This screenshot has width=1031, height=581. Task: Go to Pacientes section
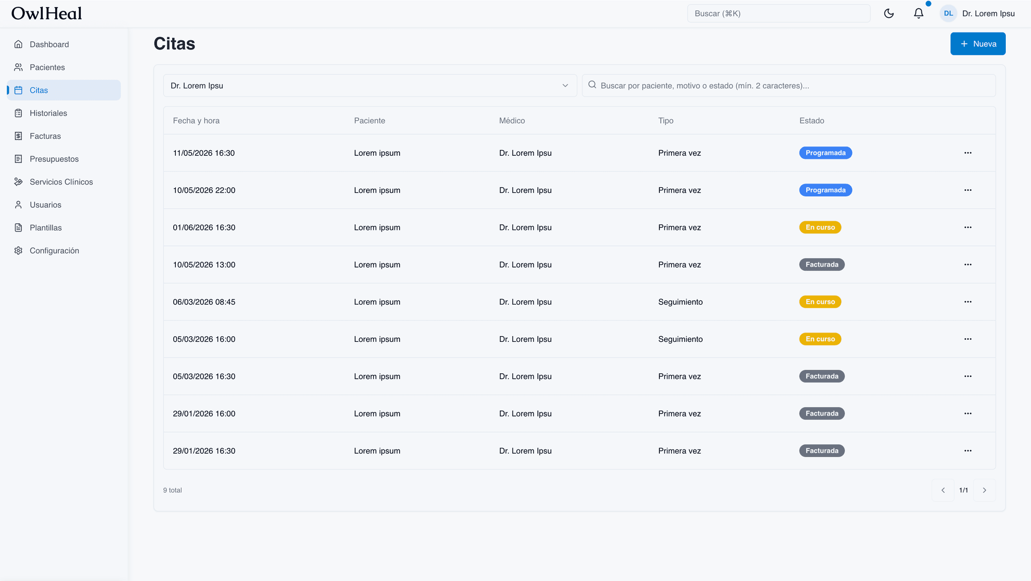(x=64, y=67)
